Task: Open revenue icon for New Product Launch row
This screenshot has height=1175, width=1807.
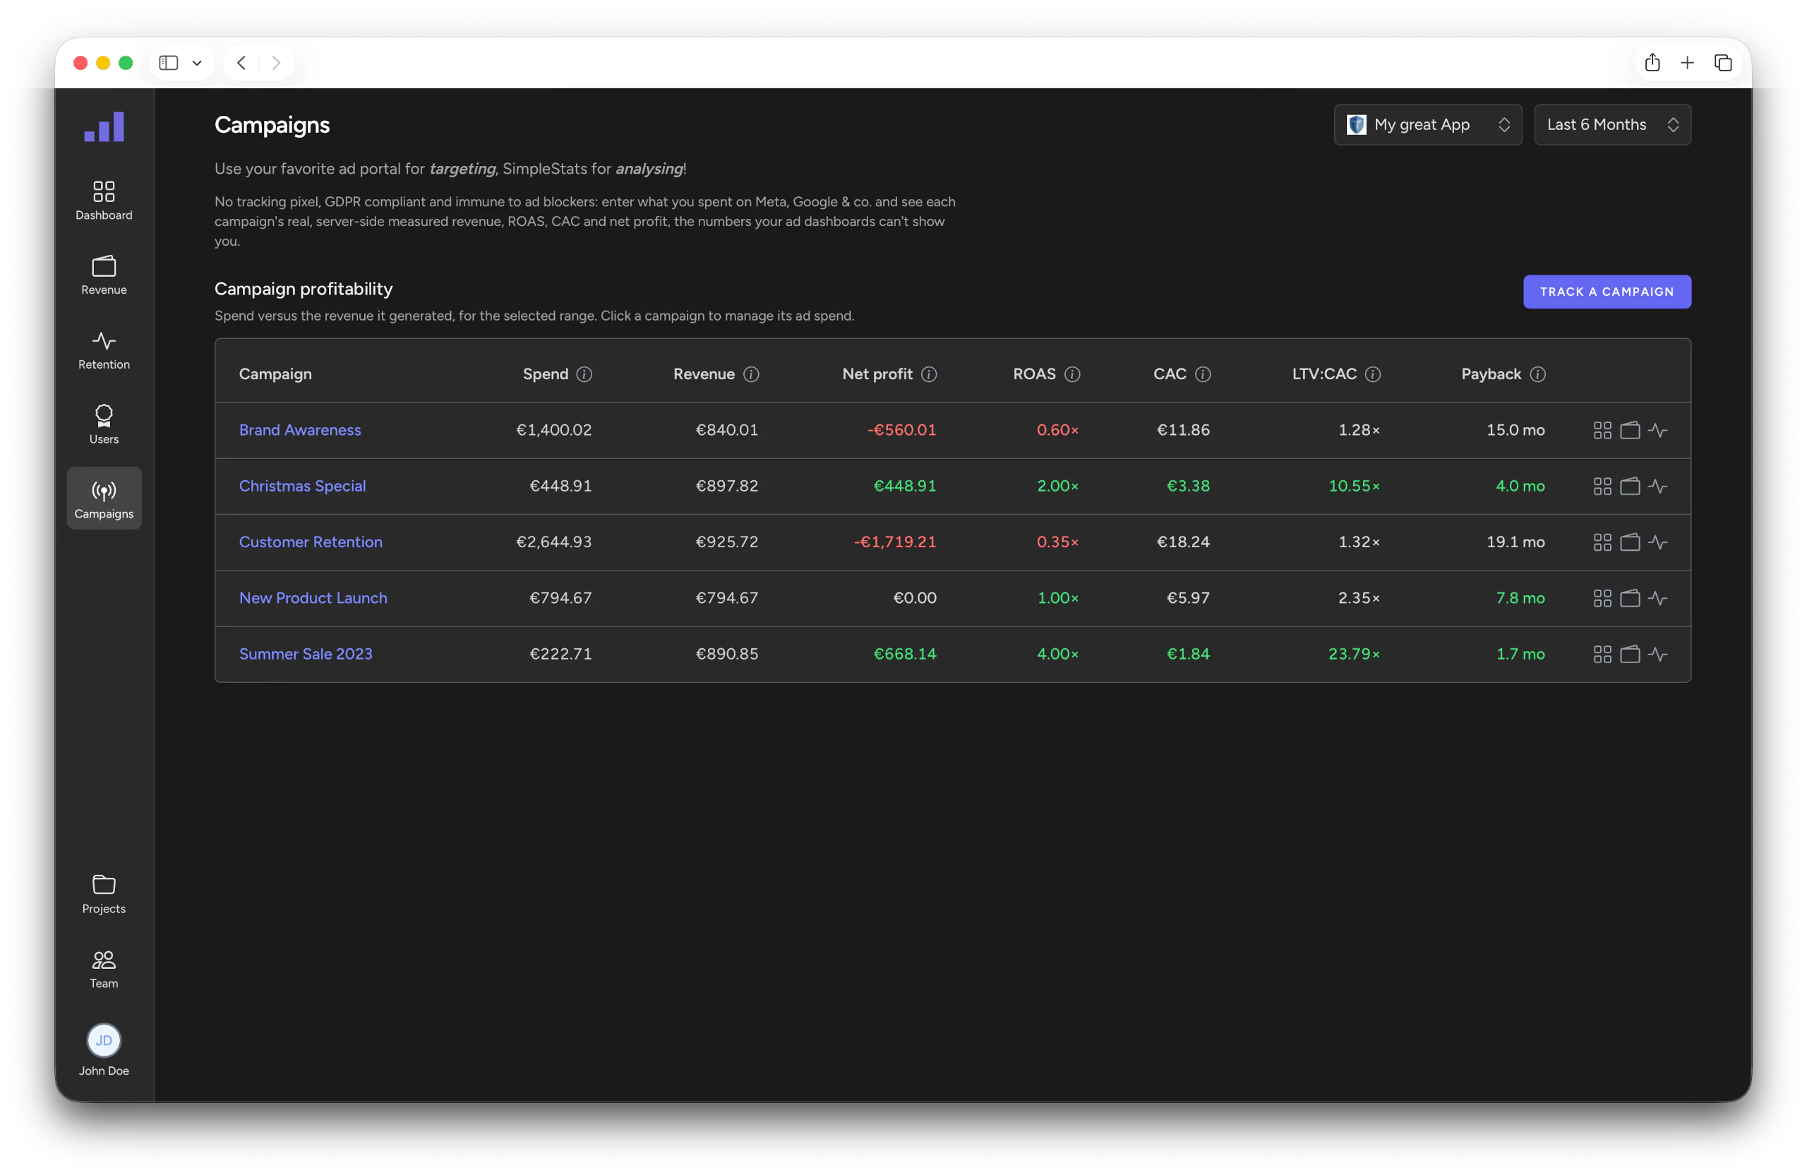Action: pos(1630,599)
